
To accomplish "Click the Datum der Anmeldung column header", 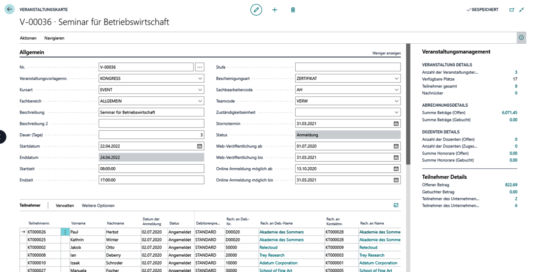I will 152,222.
